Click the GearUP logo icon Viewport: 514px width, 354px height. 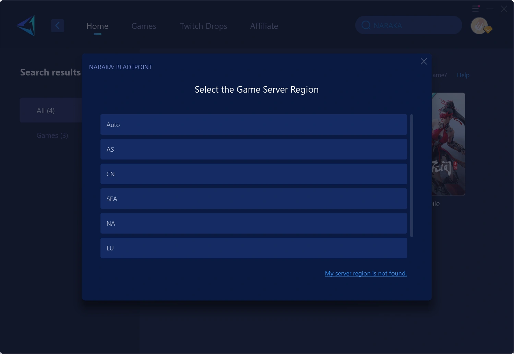[x=26, y=26]
